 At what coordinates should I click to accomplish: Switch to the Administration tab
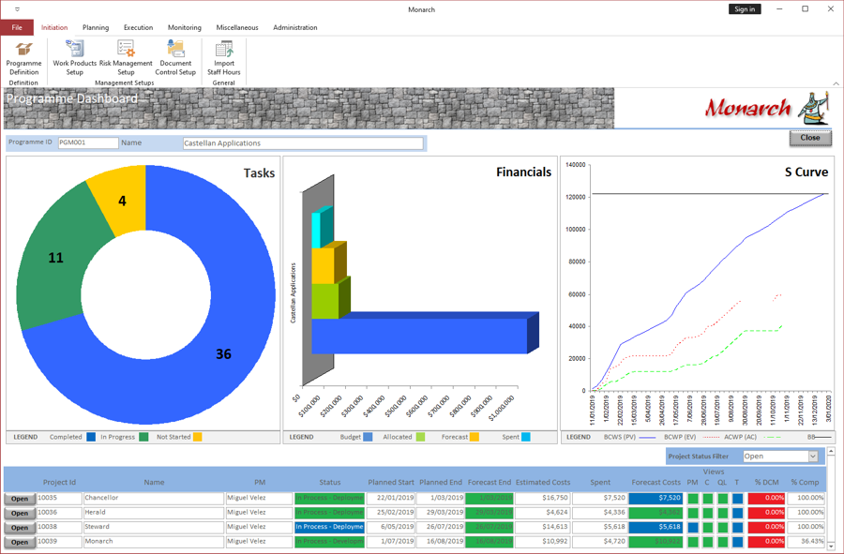[295, 27]
